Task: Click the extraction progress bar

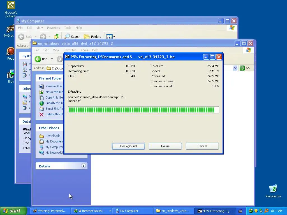Action: coord(143,110)
